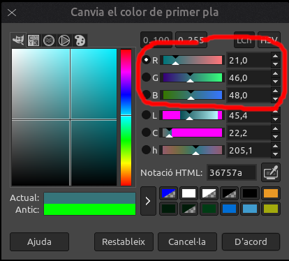Viewport: 289px width, 261px height.
Task: Click the Actual color preview bar
Action: [x=89, y=198]
